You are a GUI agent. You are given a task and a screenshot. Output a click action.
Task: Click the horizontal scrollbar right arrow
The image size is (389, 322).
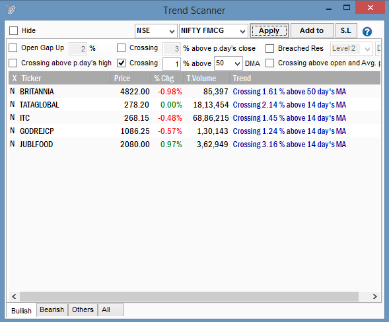[375, 296]
